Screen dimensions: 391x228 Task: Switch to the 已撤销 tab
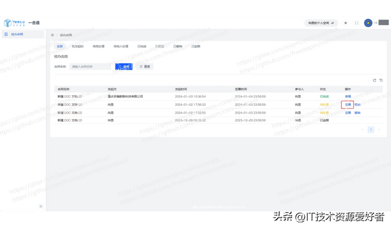(178, 46)
